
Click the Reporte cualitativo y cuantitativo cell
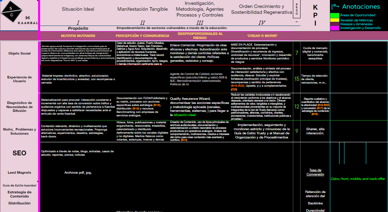coord(315,107)
